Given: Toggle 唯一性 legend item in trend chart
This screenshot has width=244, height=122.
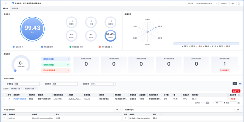Looking at the screenshot, I should click(213, 46).
